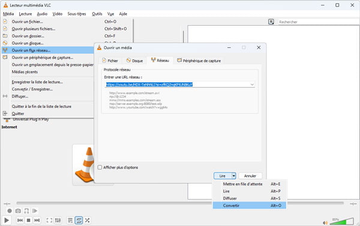Adjust the volume slider
360x226 pixels.
point(341,221)
